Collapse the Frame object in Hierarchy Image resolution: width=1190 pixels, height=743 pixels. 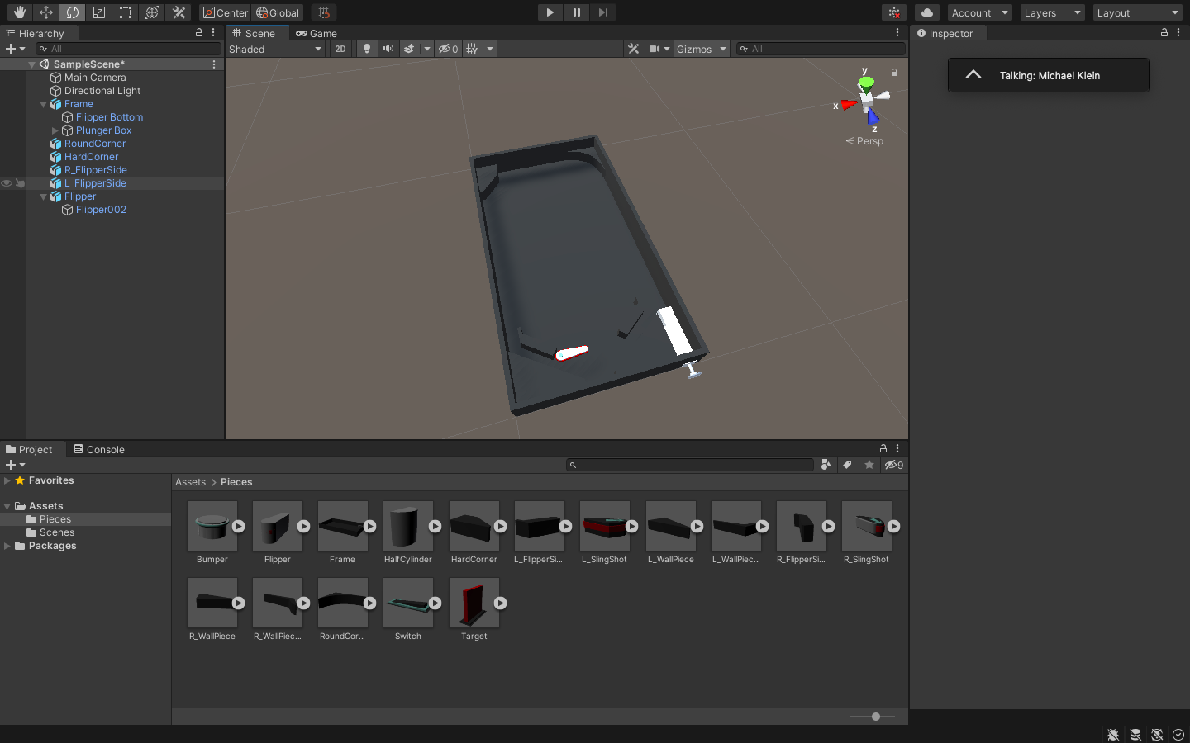pos(44,104)
